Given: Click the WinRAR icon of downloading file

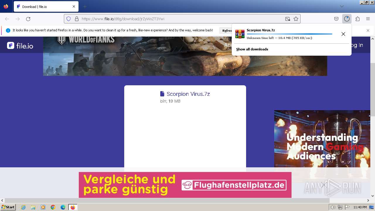Looking at the screenshot, I should [240, 34].
